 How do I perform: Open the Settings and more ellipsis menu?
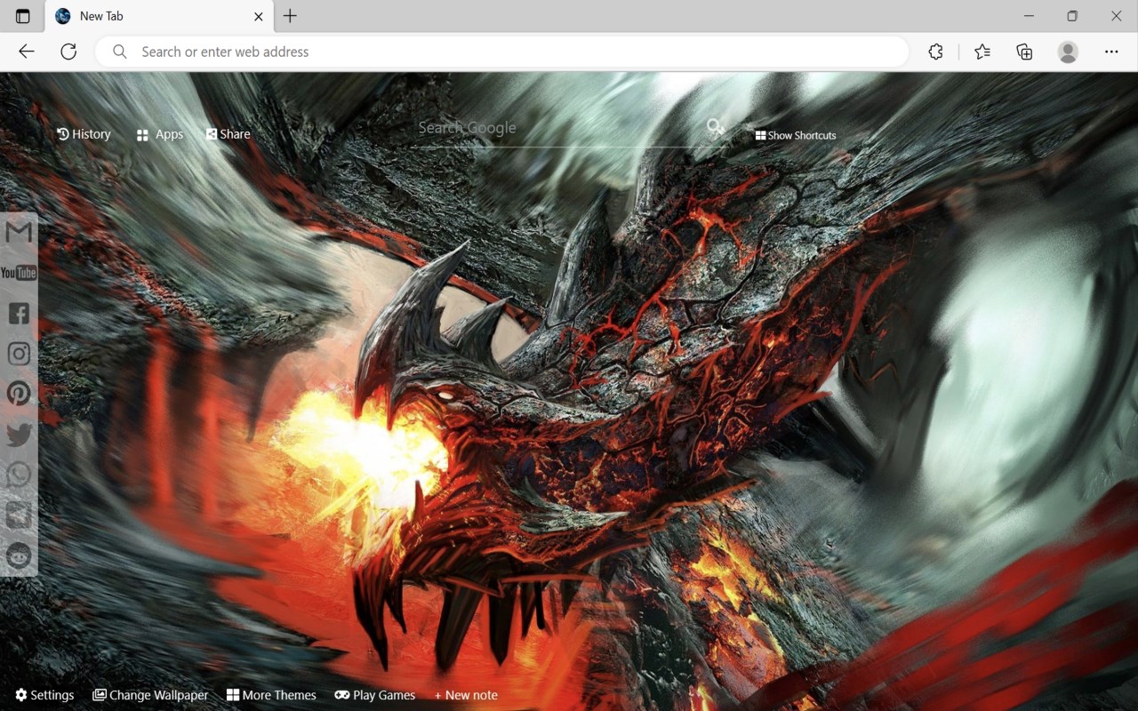pos(1111,52)
